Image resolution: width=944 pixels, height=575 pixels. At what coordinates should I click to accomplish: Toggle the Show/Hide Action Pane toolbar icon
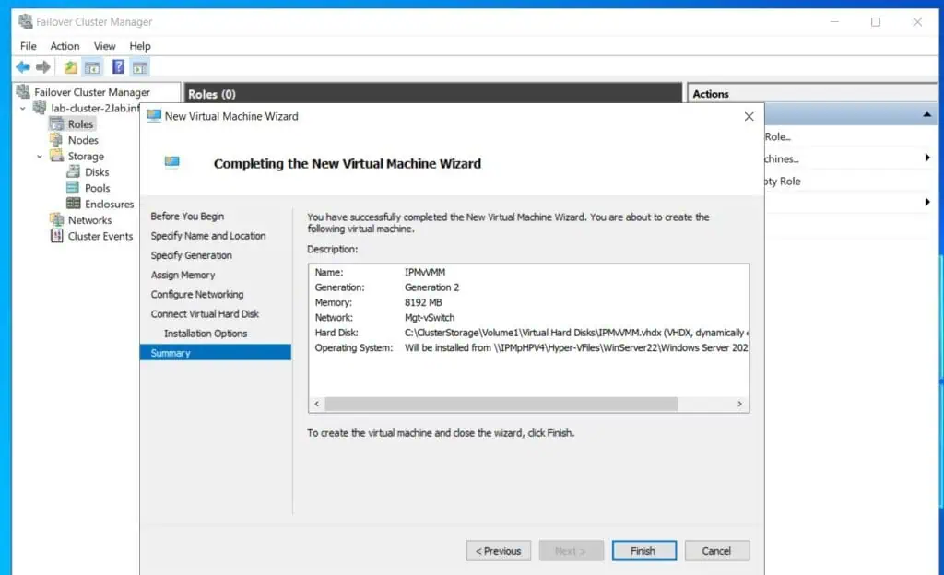pyautogui.click(x=140, y=67)
